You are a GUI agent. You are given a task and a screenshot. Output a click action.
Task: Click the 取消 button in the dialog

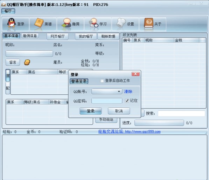tap(119, 111)
